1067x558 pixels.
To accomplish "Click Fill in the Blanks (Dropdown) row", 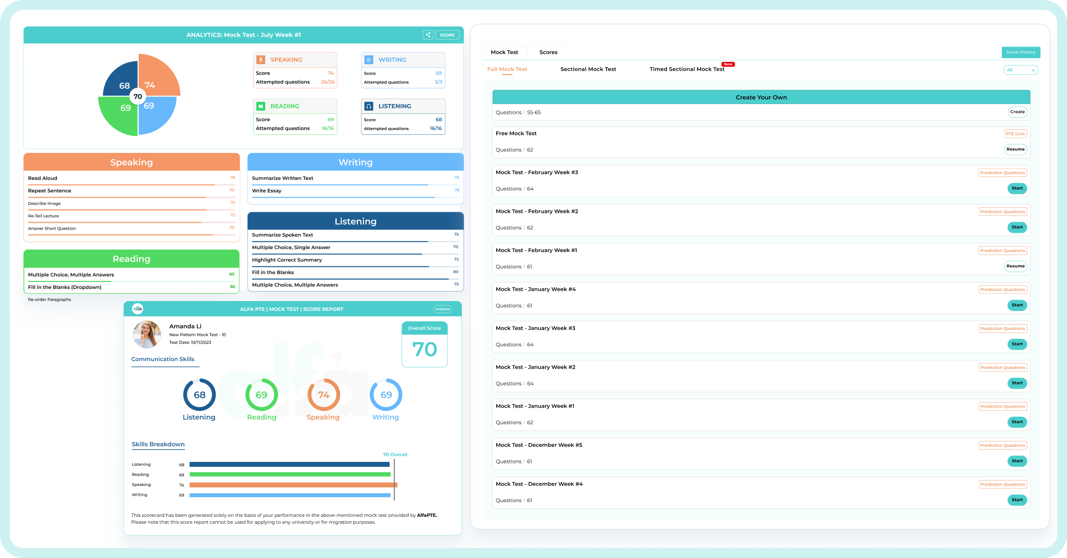I will coord(131,287).
